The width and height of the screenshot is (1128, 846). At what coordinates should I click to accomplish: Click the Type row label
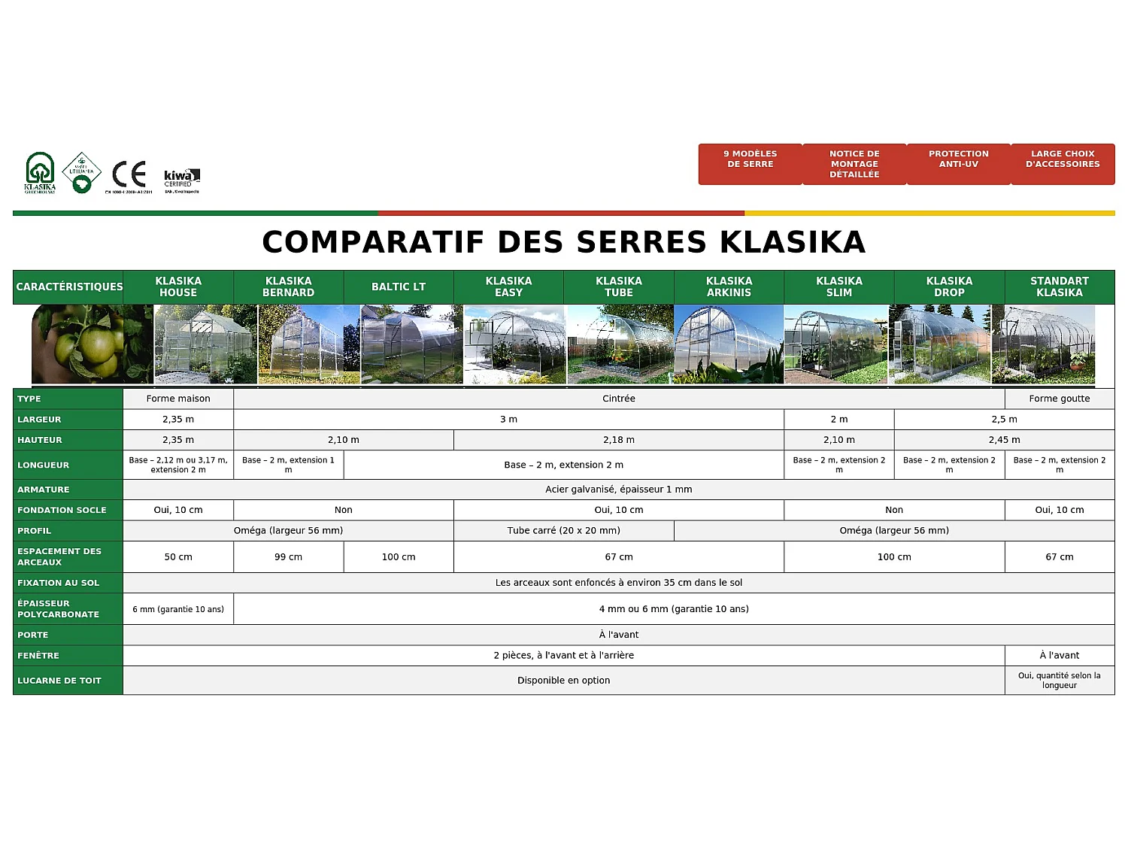pyautogui.click(x=68, y=399)
